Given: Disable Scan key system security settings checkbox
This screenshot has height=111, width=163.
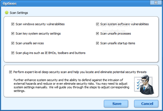Looking at the screenshot, I should (x=13, y=33).
